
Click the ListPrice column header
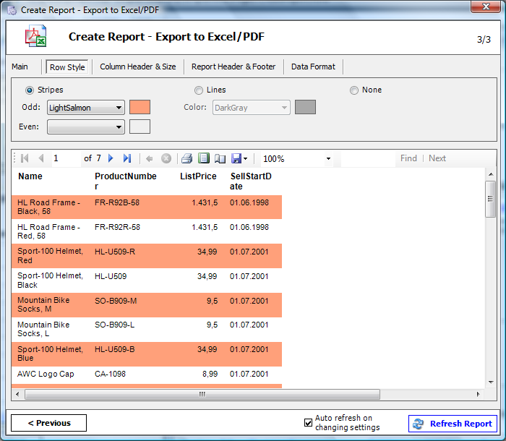click(198, 176)
